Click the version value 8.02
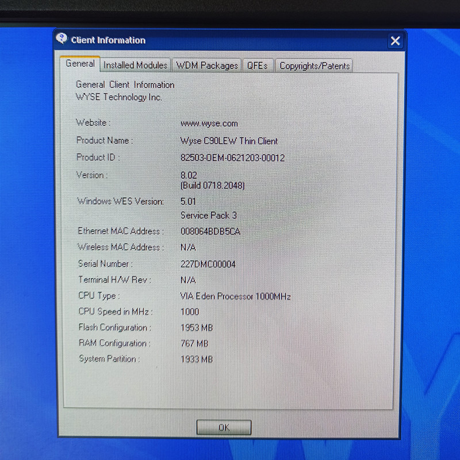460x460 pixels. 189,175
